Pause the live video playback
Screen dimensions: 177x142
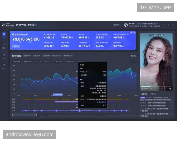142,89
